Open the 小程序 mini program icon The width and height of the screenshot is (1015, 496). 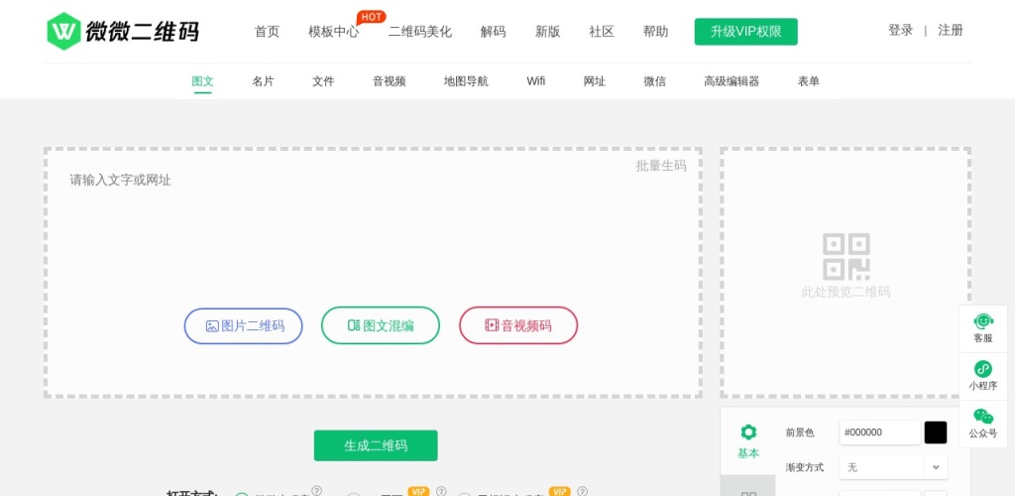[x=982, y=375]
